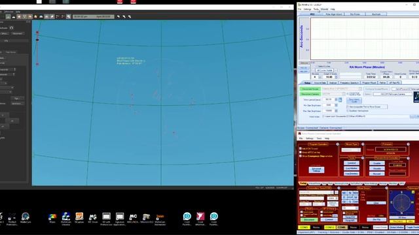The width and height of the screenshot is (419, 235).
Task: Open PEMPro Wizards menu
Action: coord(325,9)
